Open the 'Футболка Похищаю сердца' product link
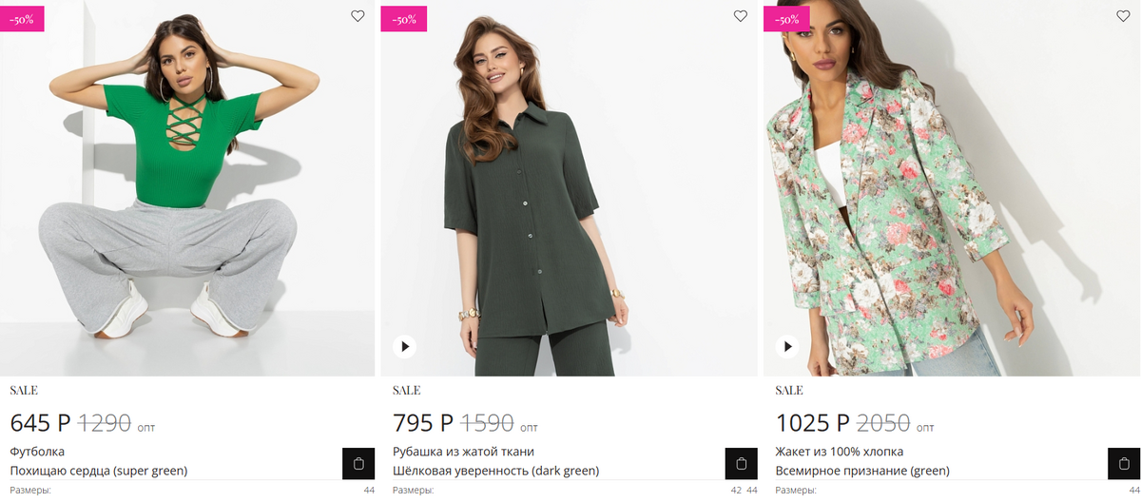This screenshot has width=1141, height=502. 99,461
